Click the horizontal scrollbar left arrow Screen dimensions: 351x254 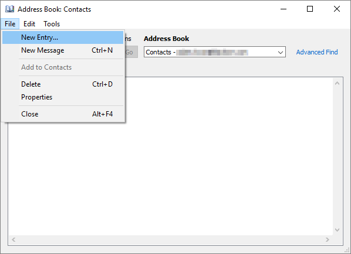tap(14, 239)
